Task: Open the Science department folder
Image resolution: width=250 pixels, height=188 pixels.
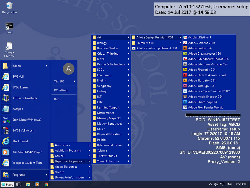Action: coord(111,151)
